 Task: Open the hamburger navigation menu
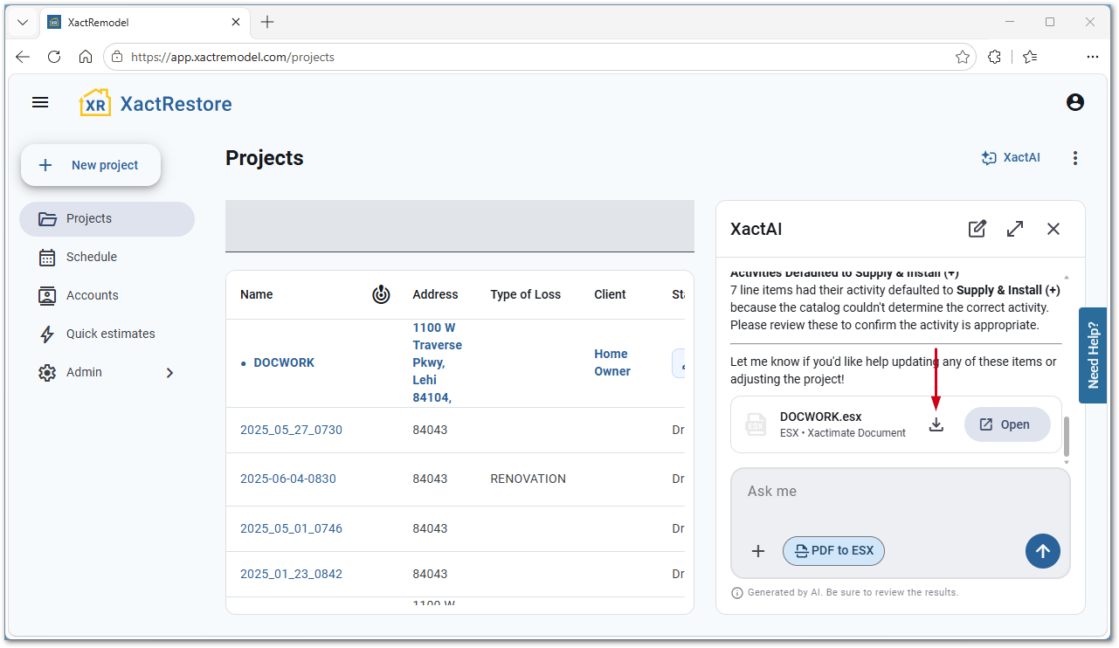[x=40, y=103]
